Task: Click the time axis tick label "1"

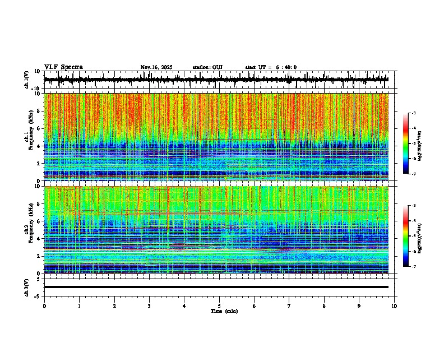Action: [x=79, y=306]
